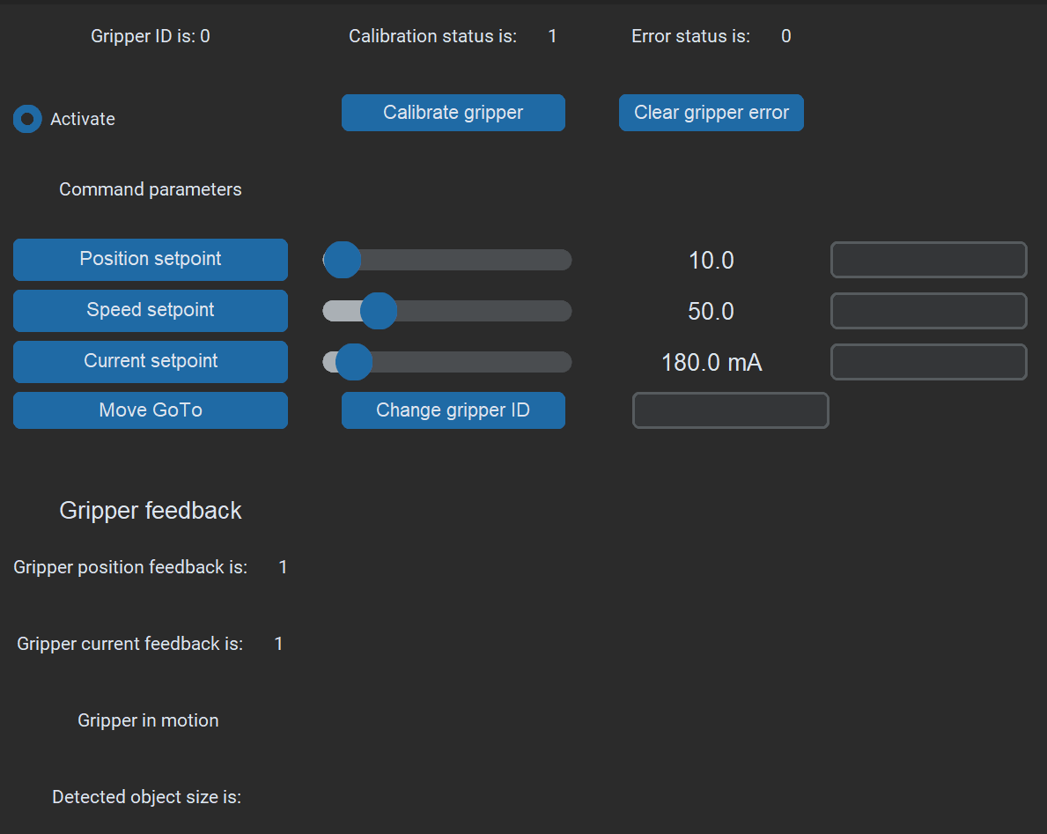Screen dimensions: 1047x834
Task: Click the Position setpoint slider handle
Action: pyautogui.click(x=343, y=260)
